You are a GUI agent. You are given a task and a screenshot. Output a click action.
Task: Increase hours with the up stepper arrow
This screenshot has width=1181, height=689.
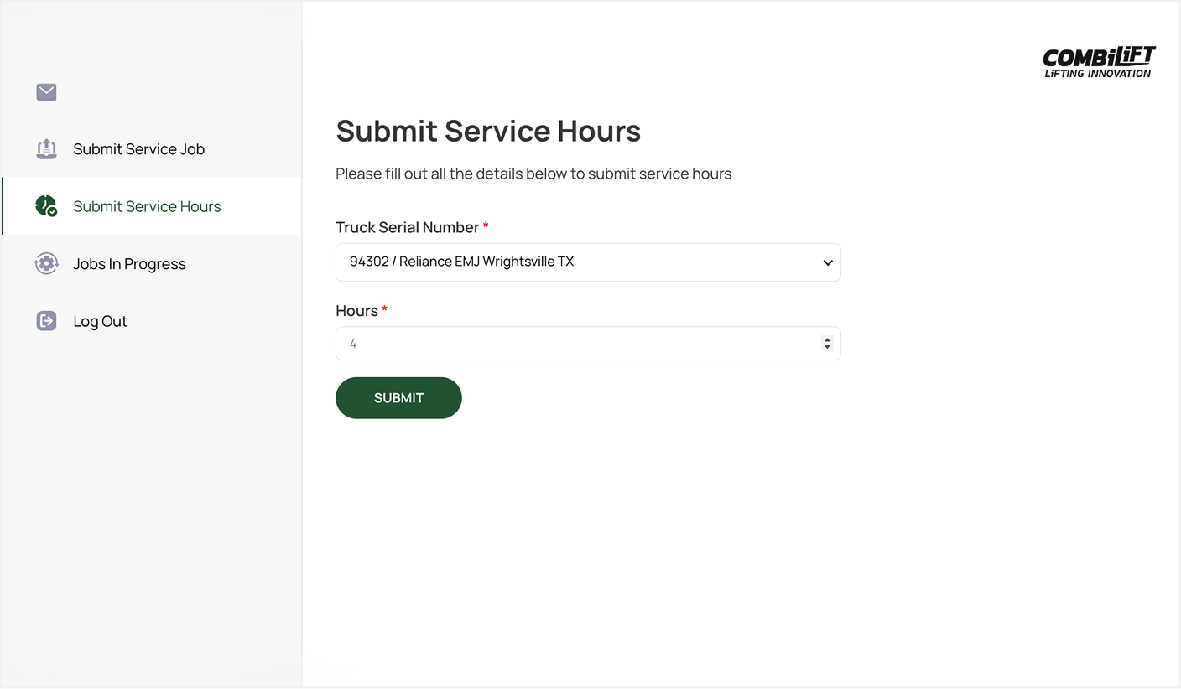click(x=827, y=339)
